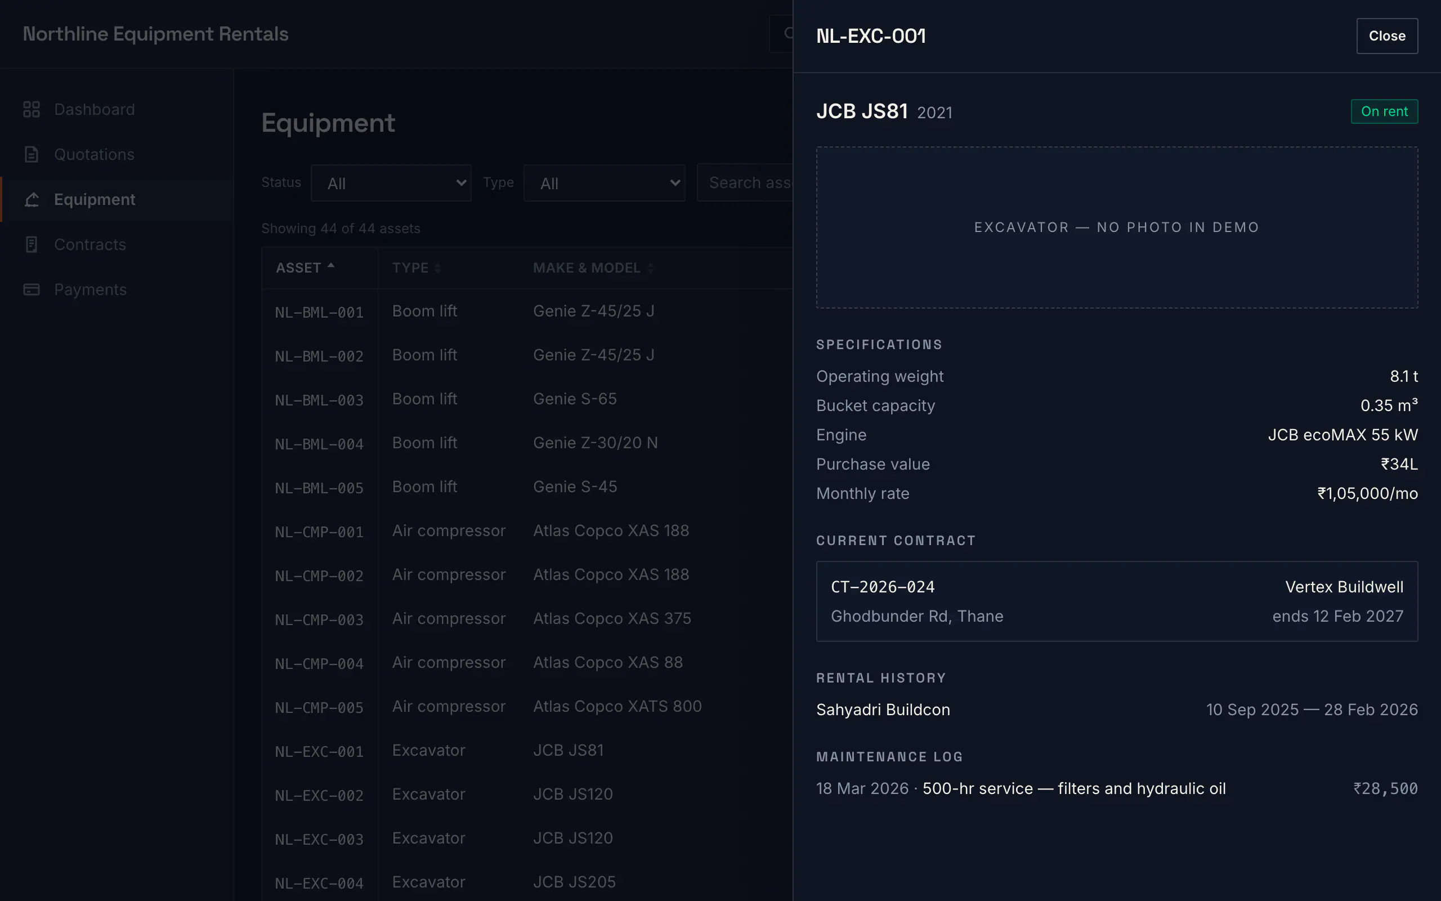This screenshot has height=901, width=1441.
Task: Click Genie Z-30/20 N model cell
Action: coord(596,443)
